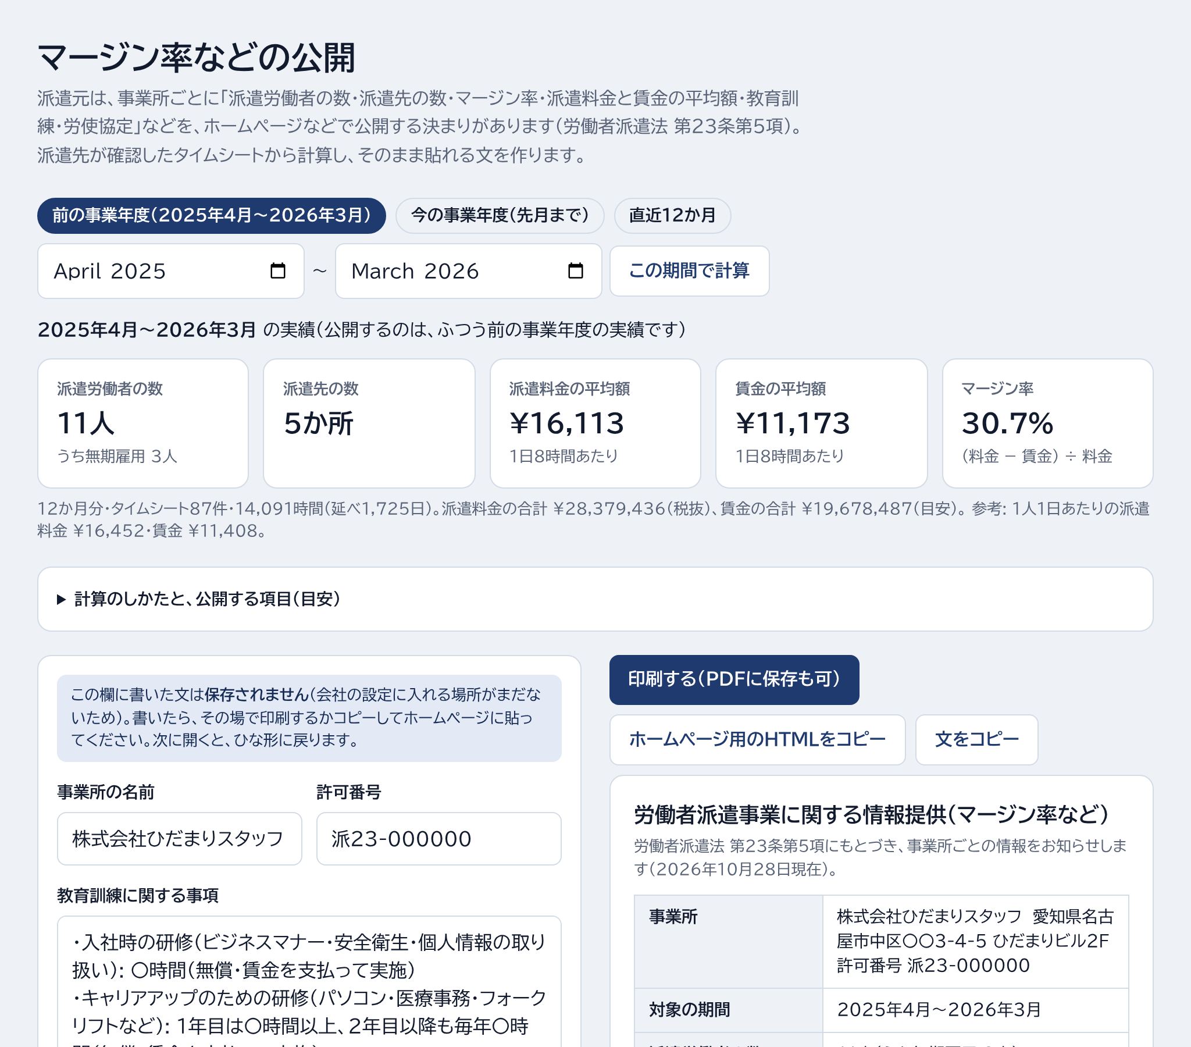Click 文をコピー button

976,740
